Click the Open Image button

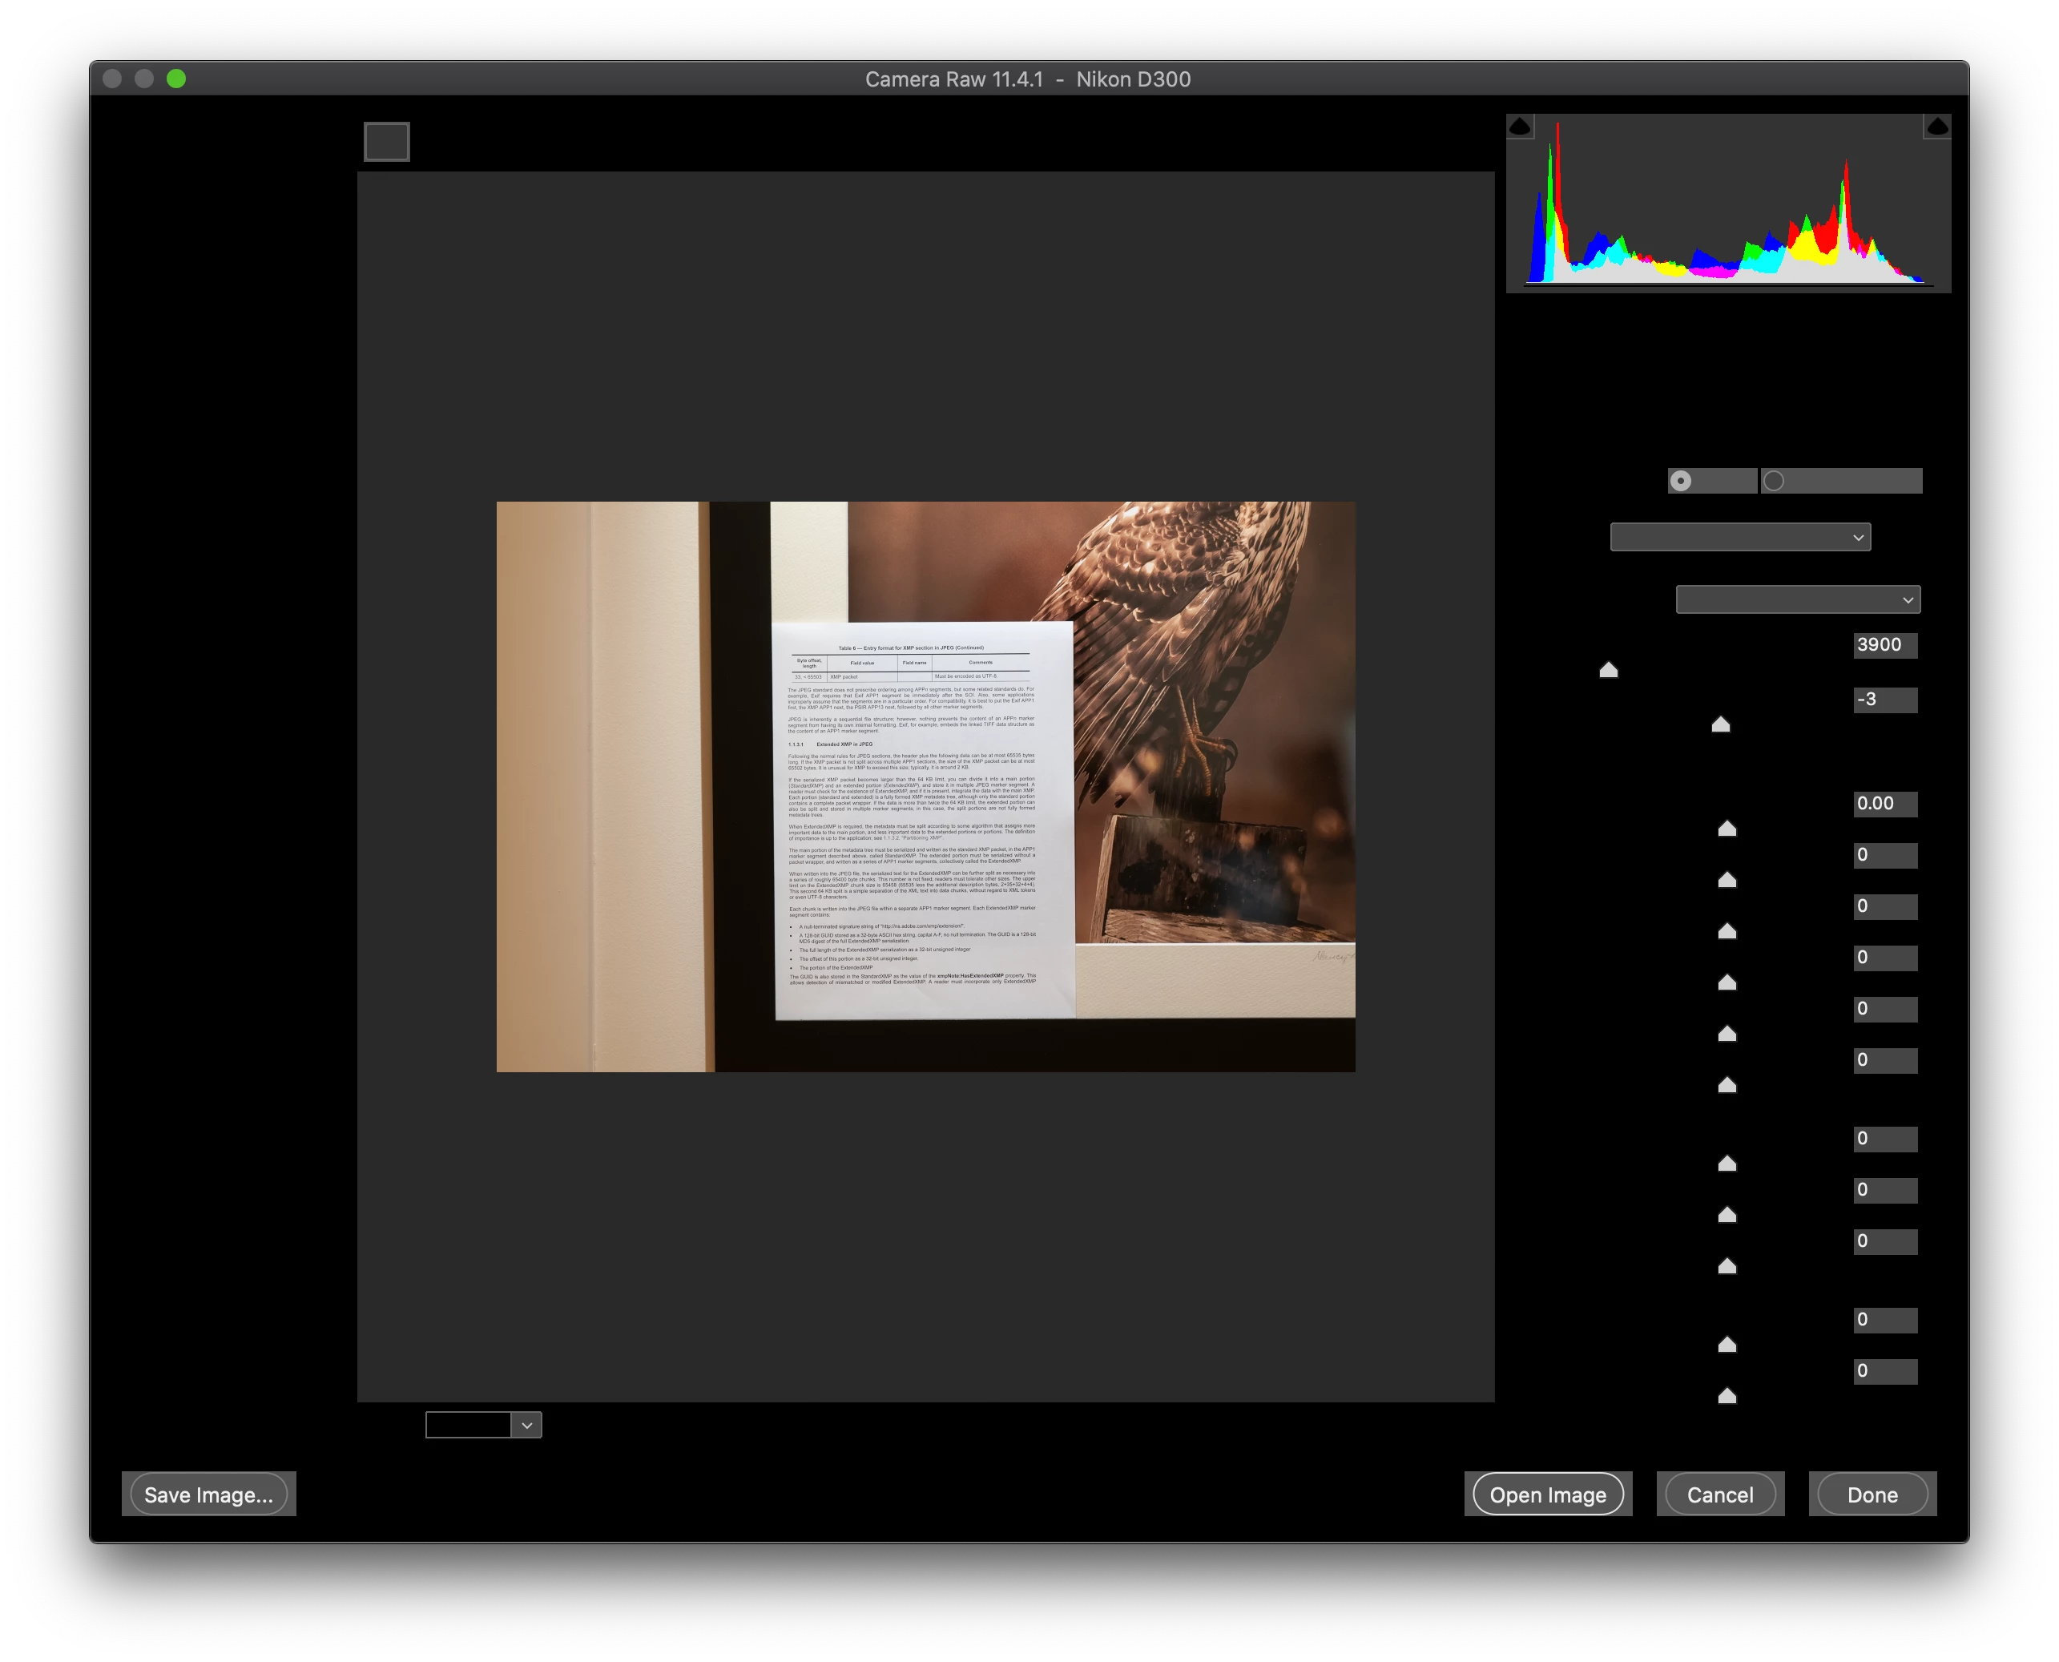click(x=1547, y=1495)
